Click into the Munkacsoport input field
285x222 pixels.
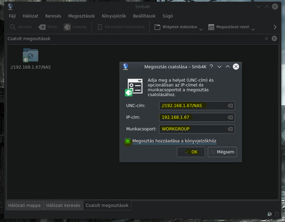[197, 129]
